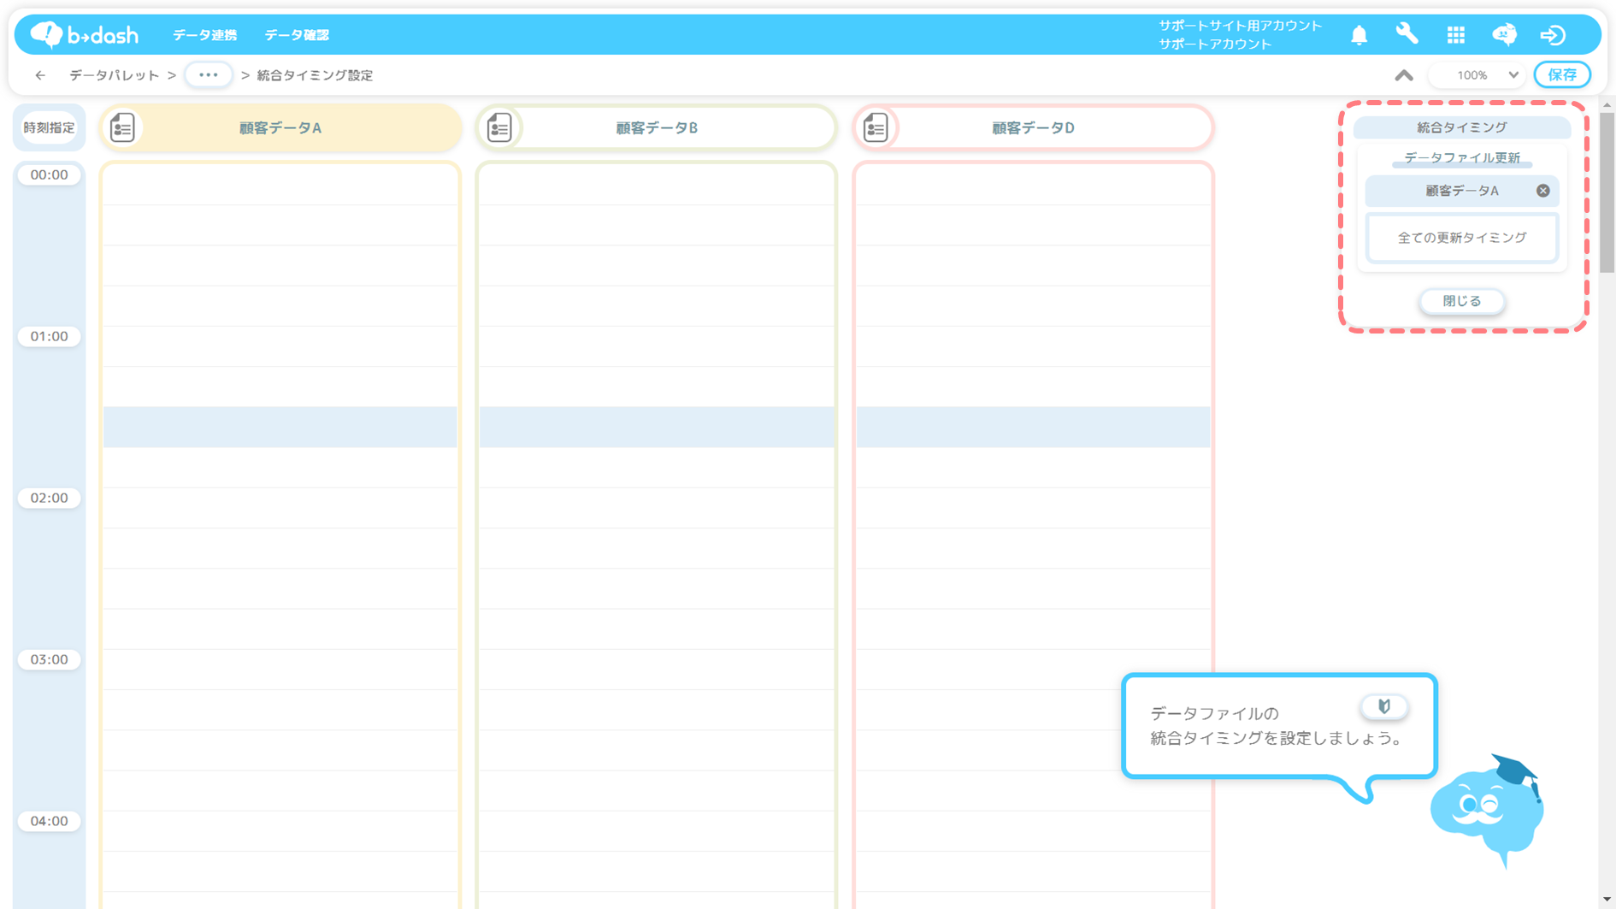Click the scrollbar down arrow
The width and height of the screenshot is (1616, 909).
(x=1607, y=900)
